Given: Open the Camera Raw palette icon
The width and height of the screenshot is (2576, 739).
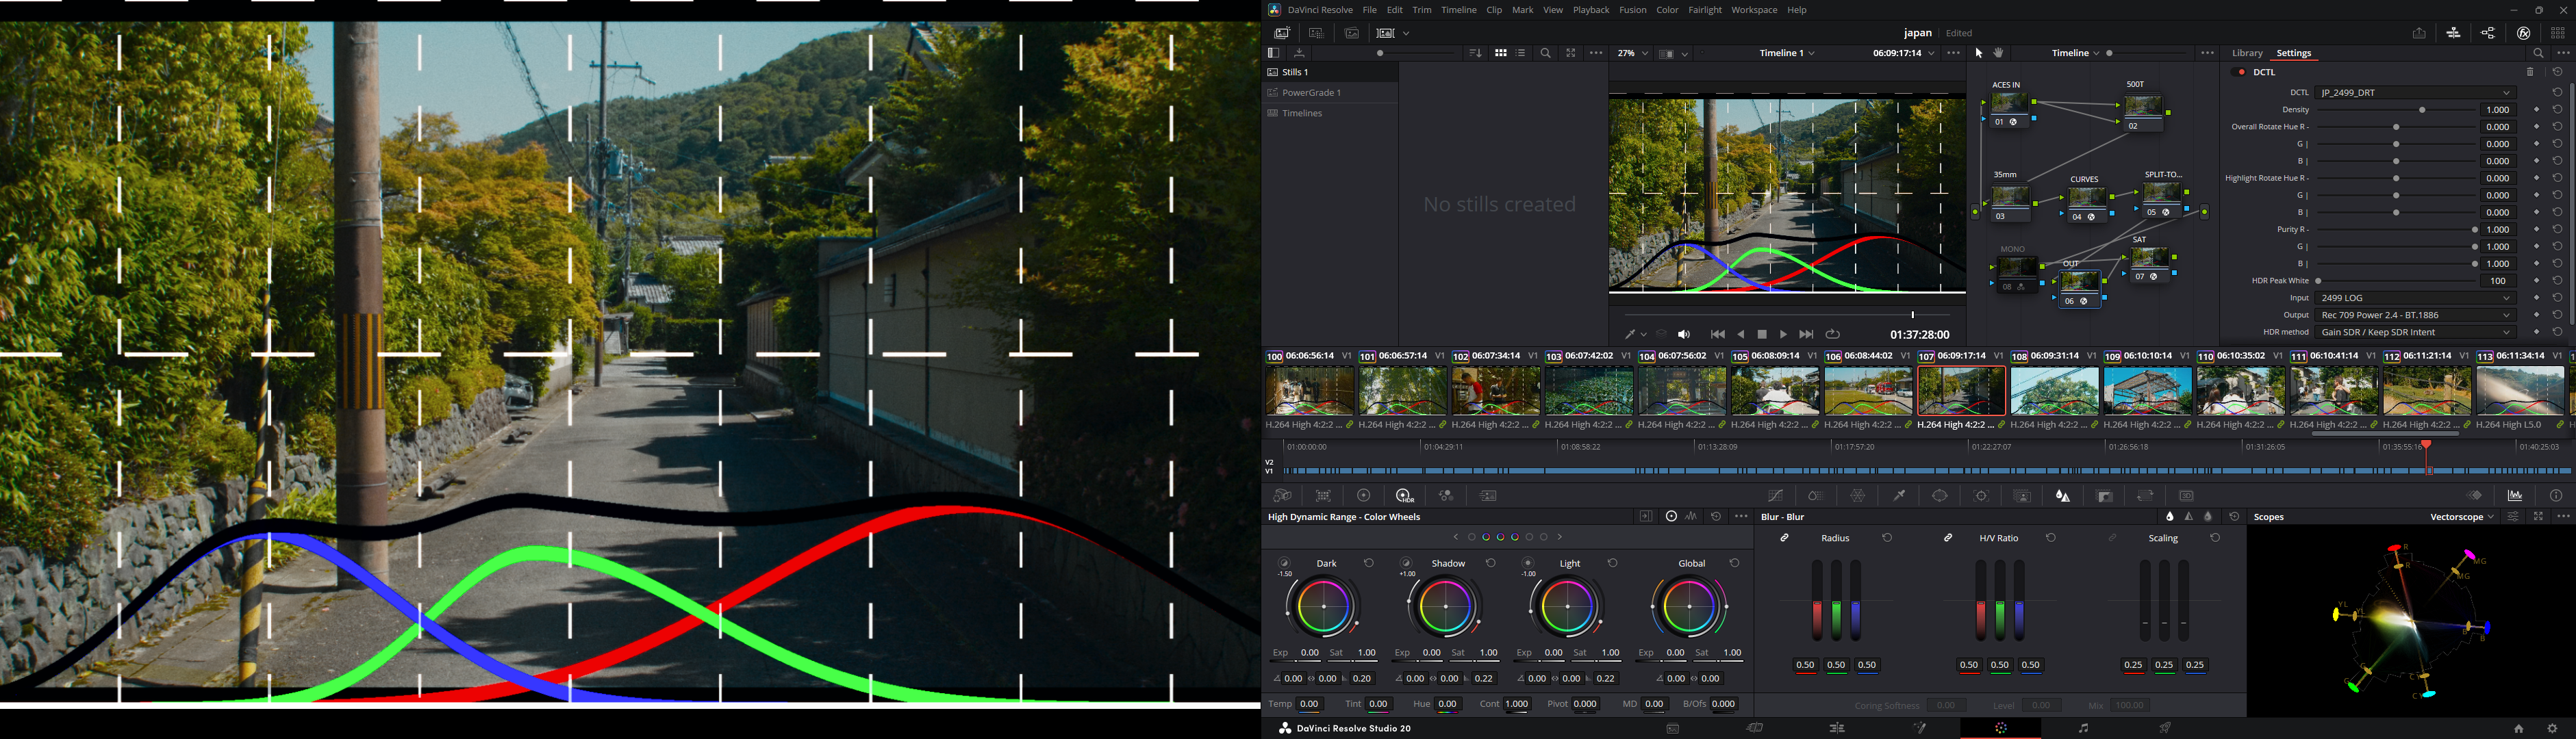Looking at the screenshot, I should (1282, 496).
